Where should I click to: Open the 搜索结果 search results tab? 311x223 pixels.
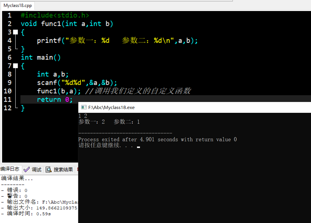pyautogui.click(x=60, y=170)
